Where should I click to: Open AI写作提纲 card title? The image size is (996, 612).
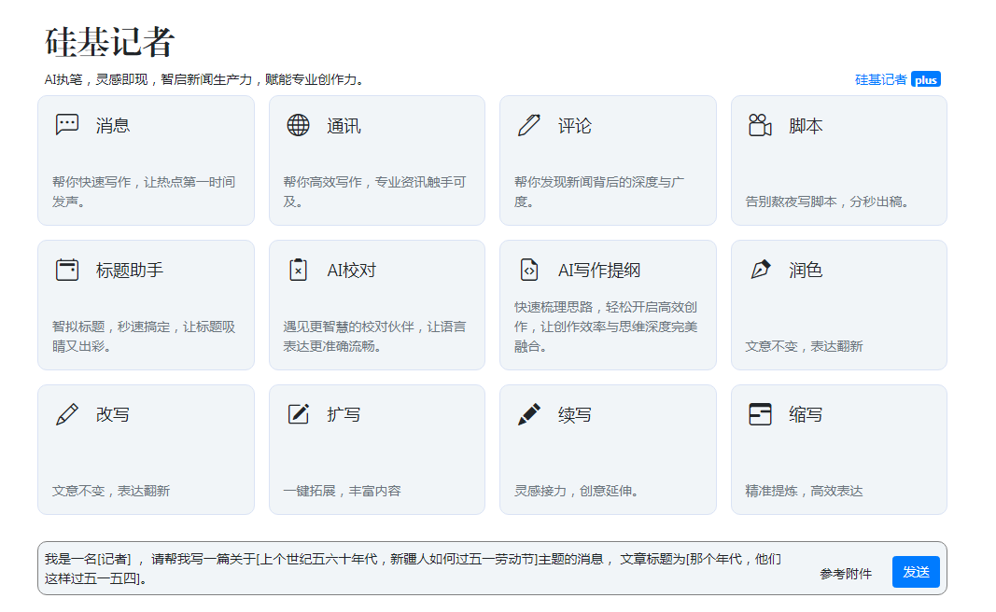click(x=599, y=271)
